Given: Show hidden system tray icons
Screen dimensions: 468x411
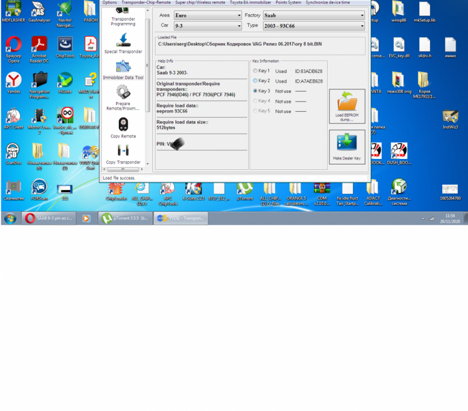Looking at the screenshot, I should coord(423,219).
